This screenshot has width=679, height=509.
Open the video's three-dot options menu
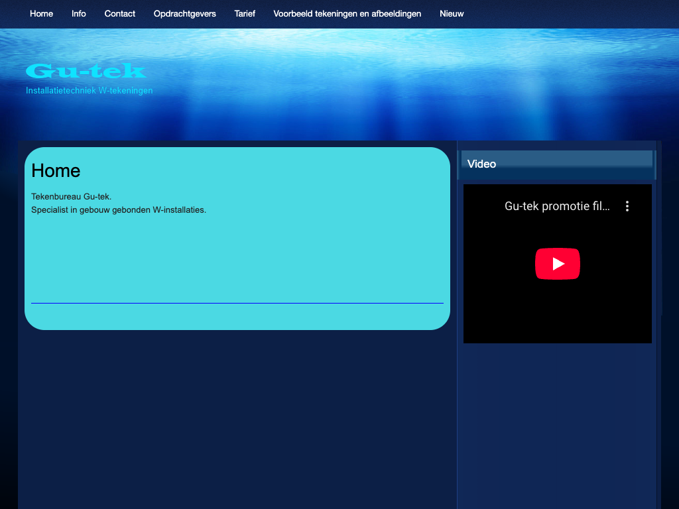tap(627, 206)
